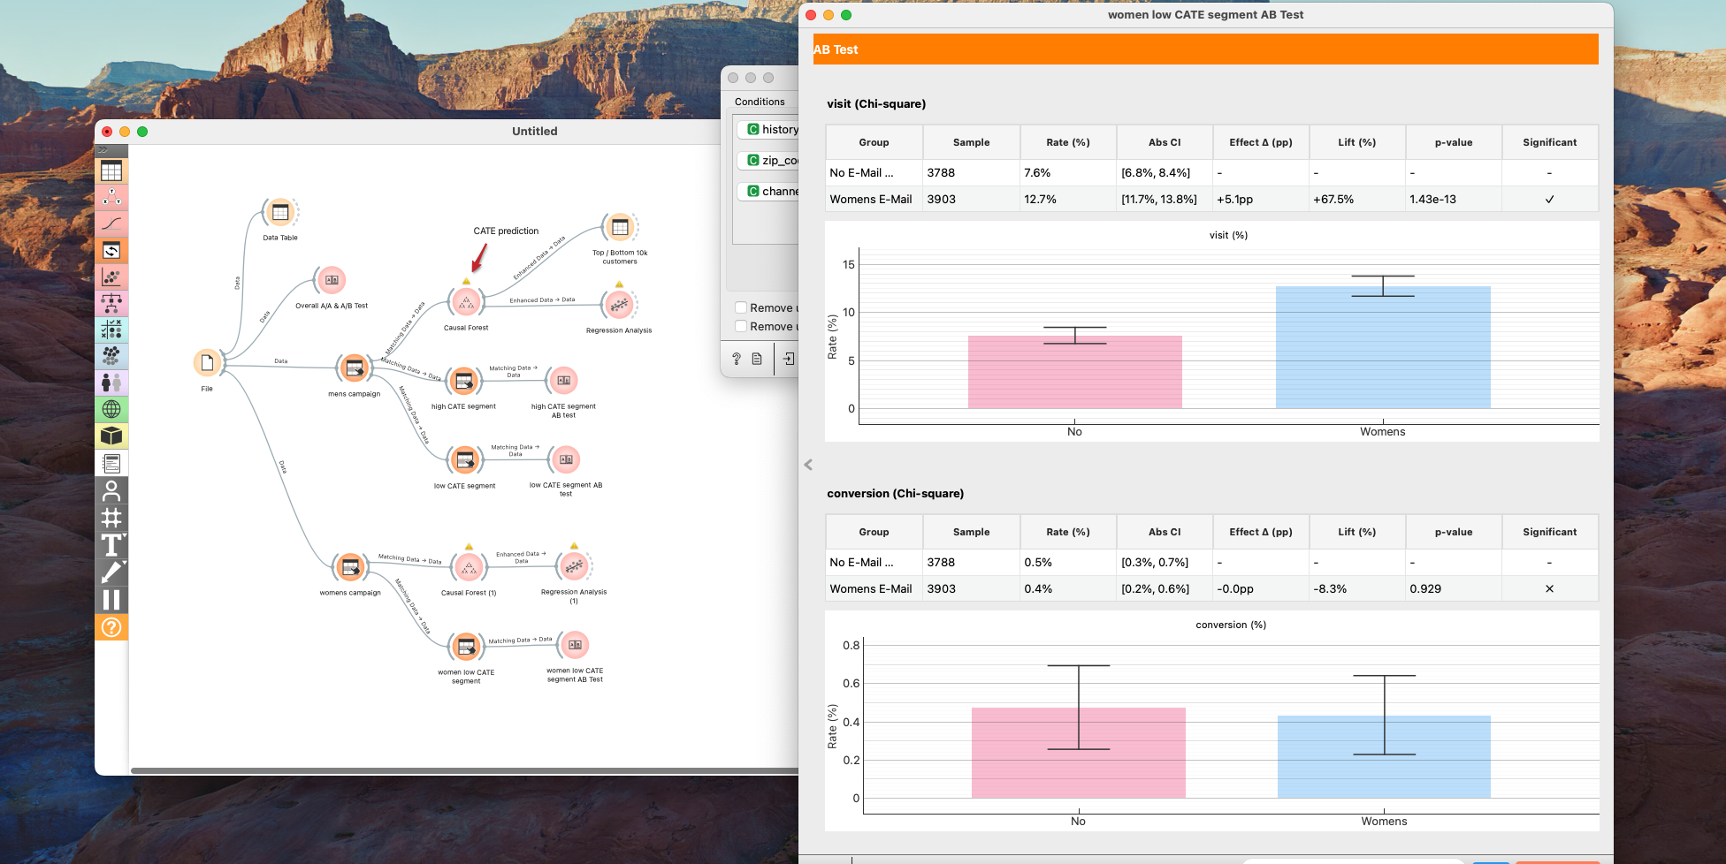Image resolution: width=1726 pixels, height=864 pixels.
Task: Expand the collapsed widget toolbox chevron
Action: pyautogui.click(x=103, y=150)
